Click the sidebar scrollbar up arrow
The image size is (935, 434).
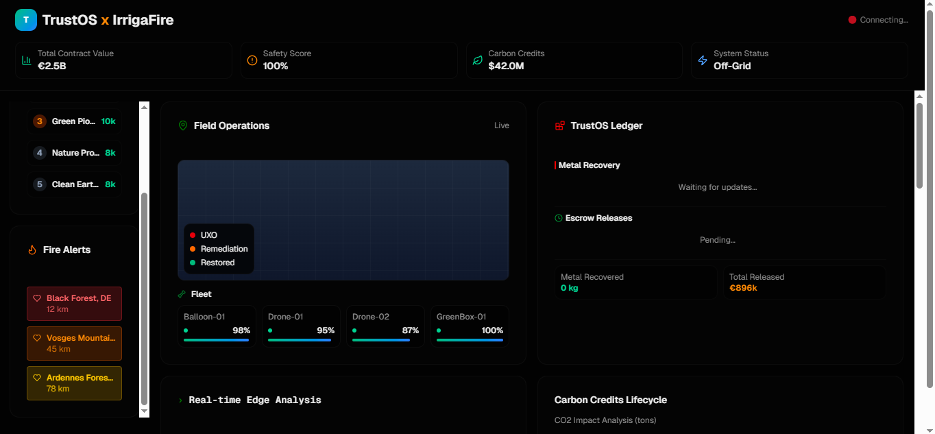pos(144,106)
